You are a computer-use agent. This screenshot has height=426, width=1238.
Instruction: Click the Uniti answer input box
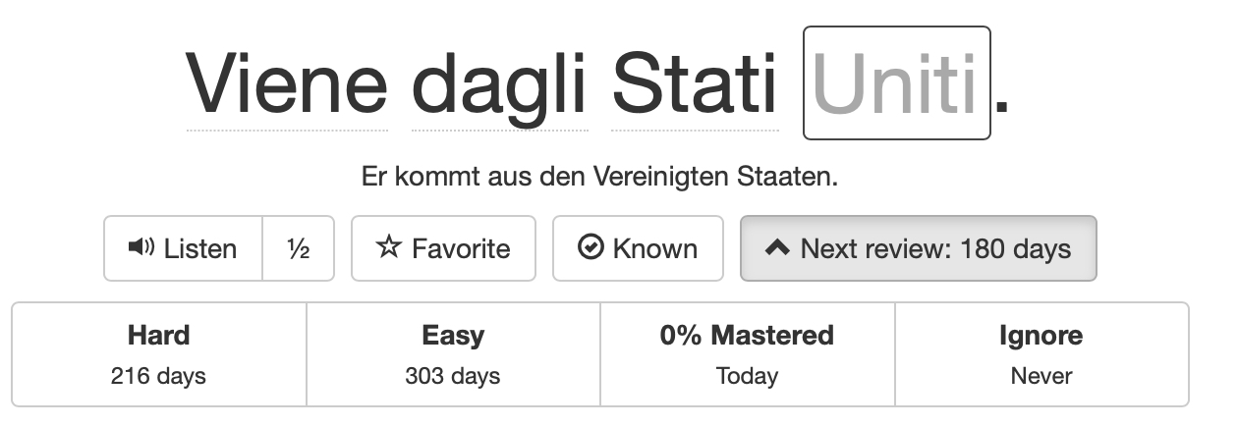(896, 84)
